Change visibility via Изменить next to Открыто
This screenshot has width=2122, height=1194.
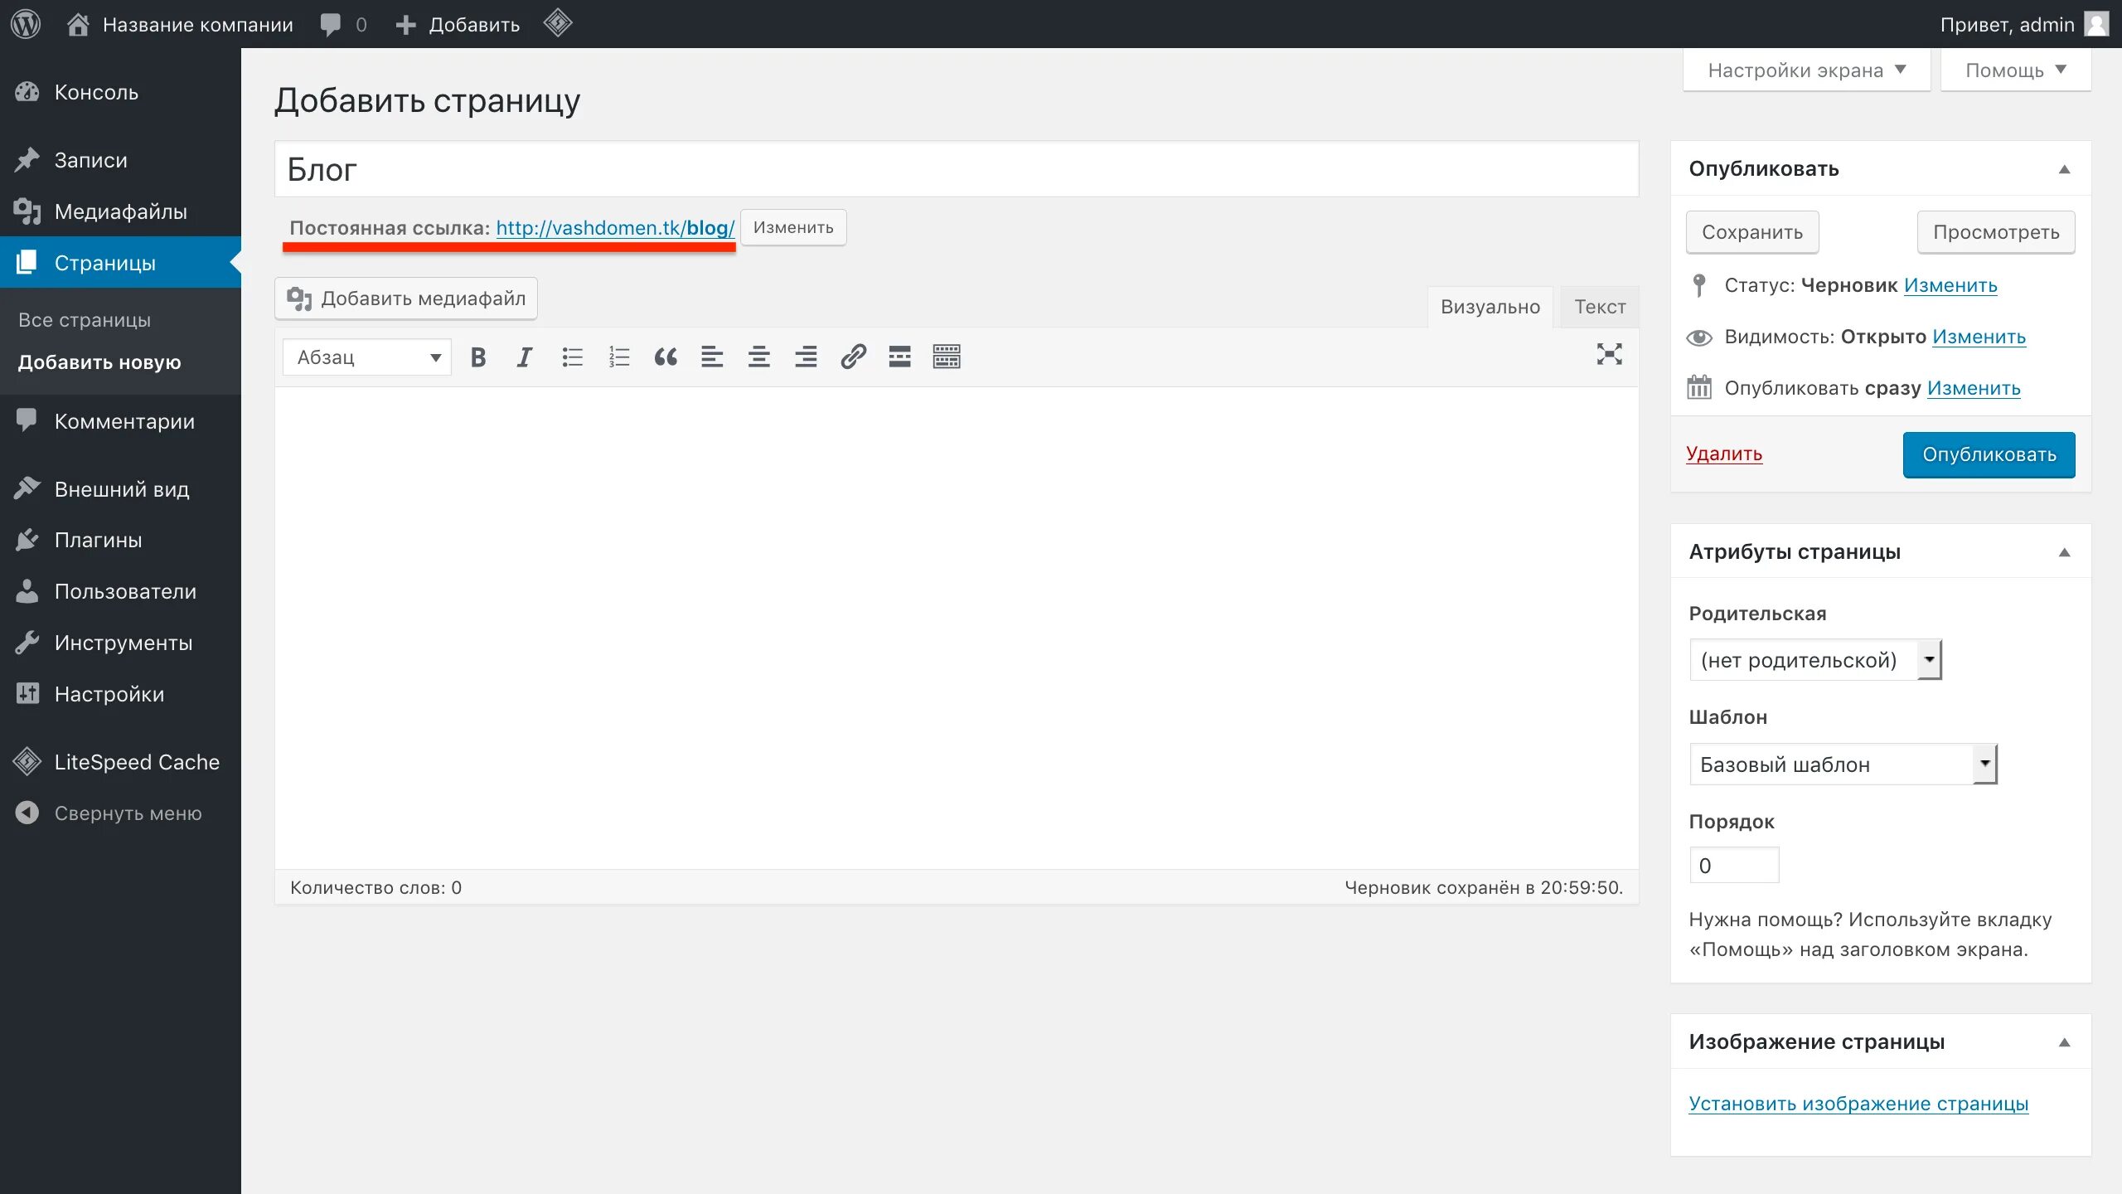click(x=1979, y=337)
